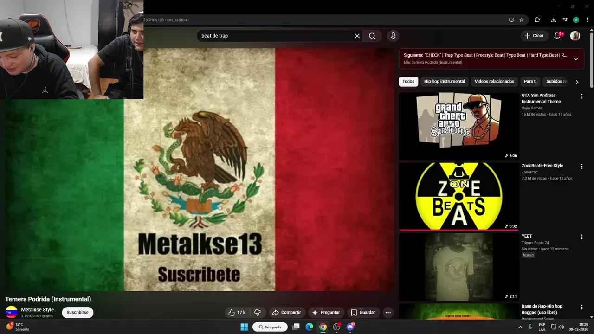
Task: Open Microsoft Edge from the taskbar
Action: [310, 327]
